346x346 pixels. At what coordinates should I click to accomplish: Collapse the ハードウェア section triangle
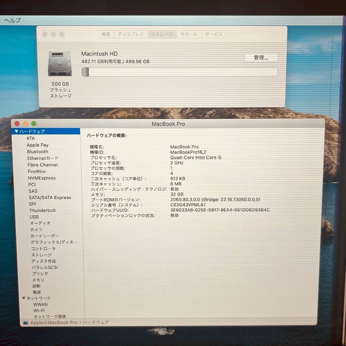pos(16,131)
